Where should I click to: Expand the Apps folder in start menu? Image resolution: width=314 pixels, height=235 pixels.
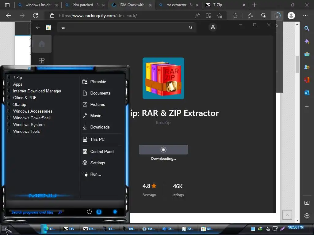pyautogui.click(x=17, y=84)
